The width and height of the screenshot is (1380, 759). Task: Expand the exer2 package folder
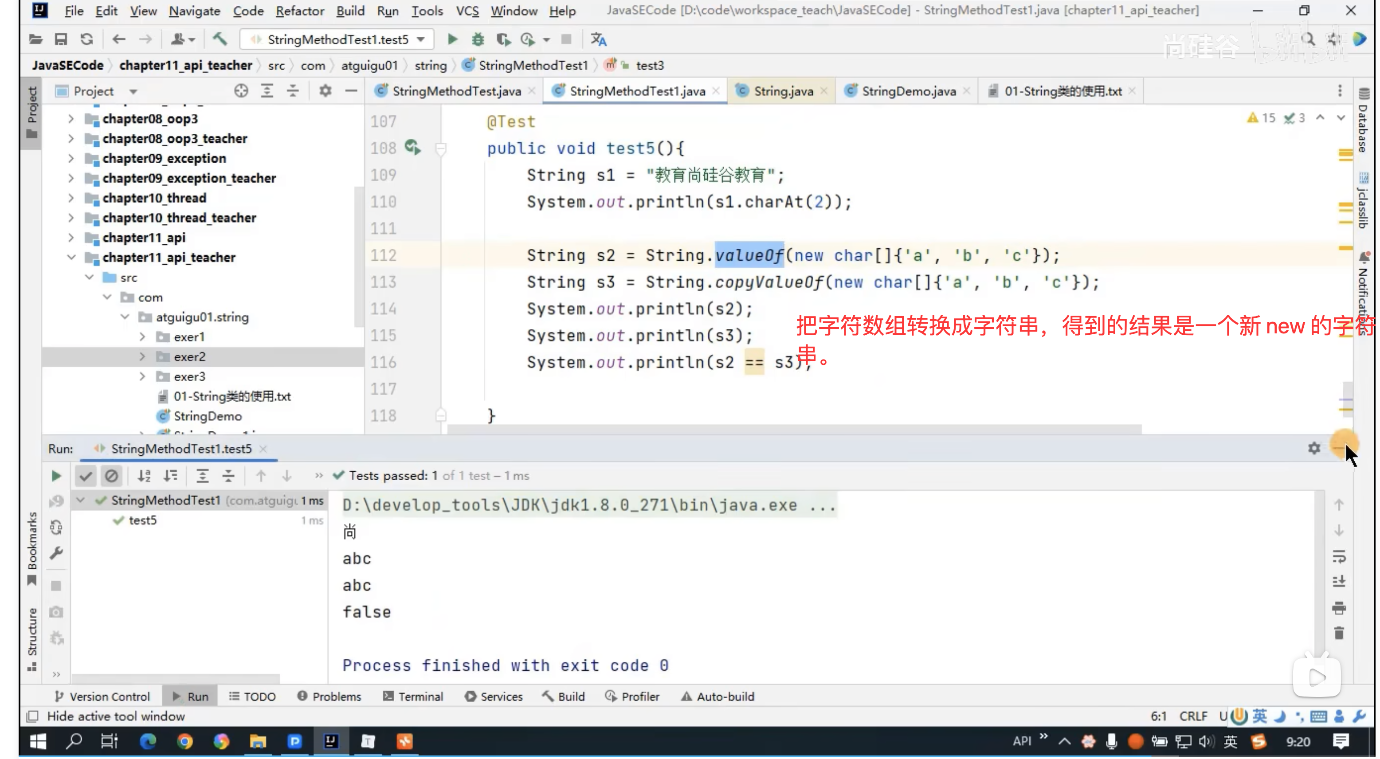(x=142, y=357)
